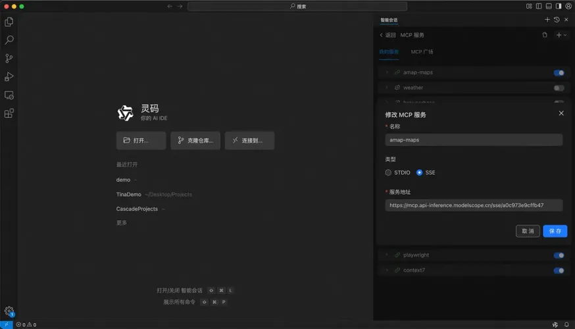Close the 智能会话 panel with the X icon

tap(566, 20)
